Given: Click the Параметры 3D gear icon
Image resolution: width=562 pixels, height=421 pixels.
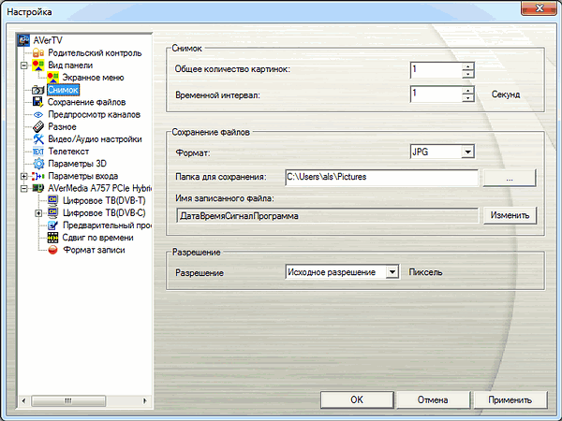Looking at the screenshot, I should pos(38,164).
